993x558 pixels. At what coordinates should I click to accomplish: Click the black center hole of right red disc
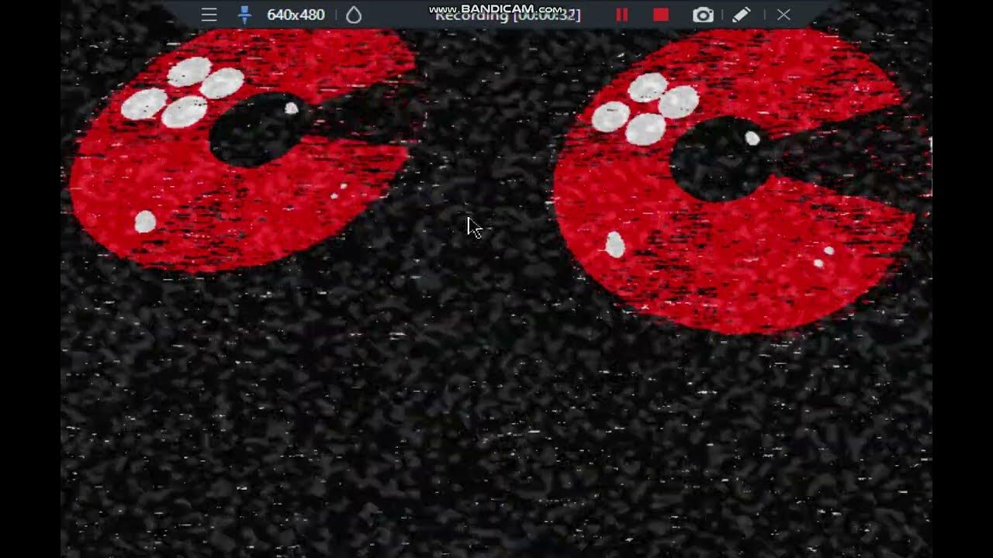click(714, 160)
